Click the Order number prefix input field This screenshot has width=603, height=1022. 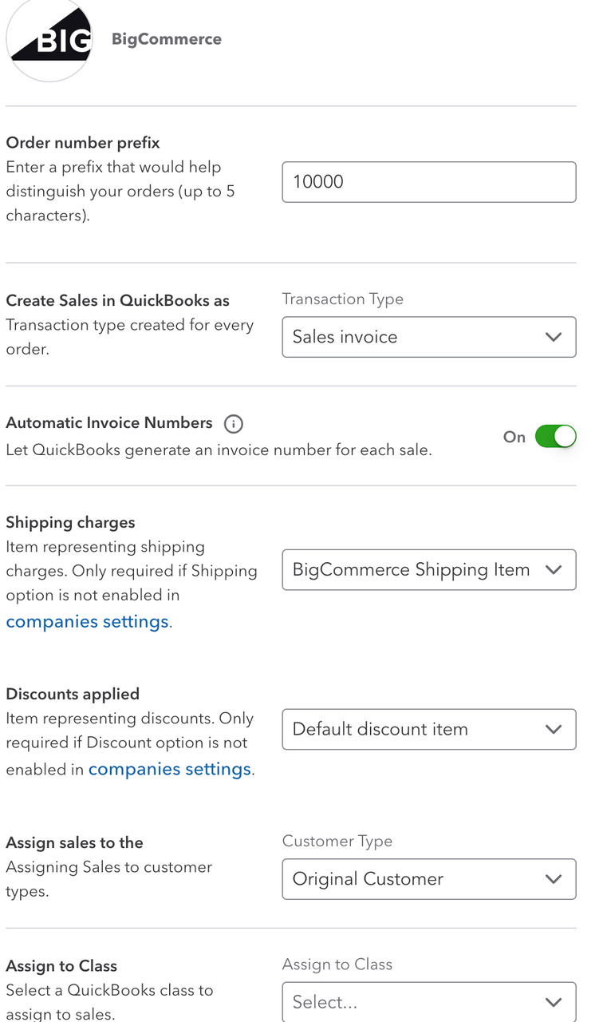(429, 182)
